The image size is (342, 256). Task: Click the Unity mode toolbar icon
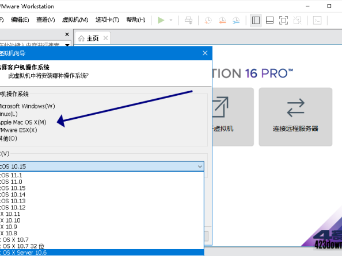click(297, 20)
